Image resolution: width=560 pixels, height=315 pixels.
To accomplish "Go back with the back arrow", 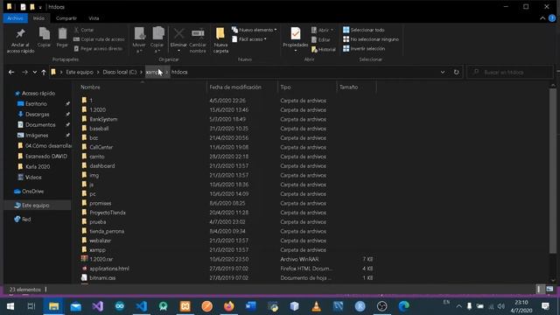I will coord(11,72).
